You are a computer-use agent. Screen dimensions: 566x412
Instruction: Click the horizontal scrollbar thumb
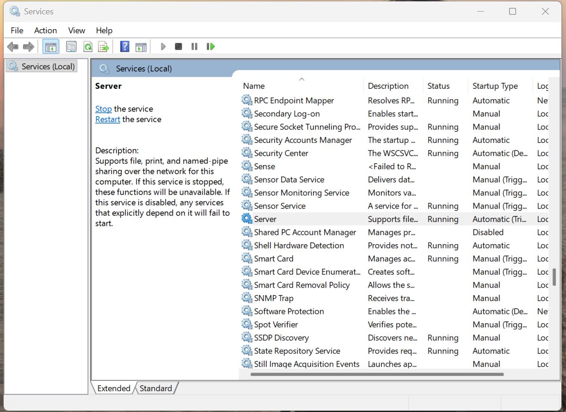coord(377,374)
